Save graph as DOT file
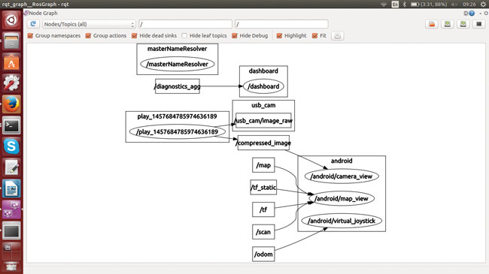The width and height of the screenshot is (489, 274). [x=447, y=24]
